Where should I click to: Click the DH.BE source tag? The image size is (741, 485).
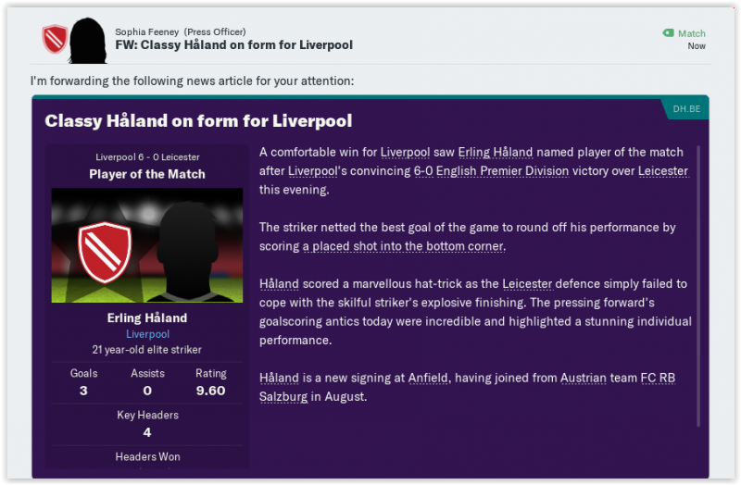click(x=685, y=109)
